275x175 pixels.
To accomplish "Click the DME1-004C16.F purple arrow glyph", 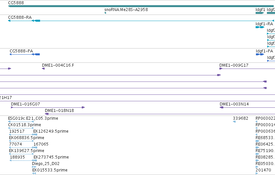I will 43,69.
